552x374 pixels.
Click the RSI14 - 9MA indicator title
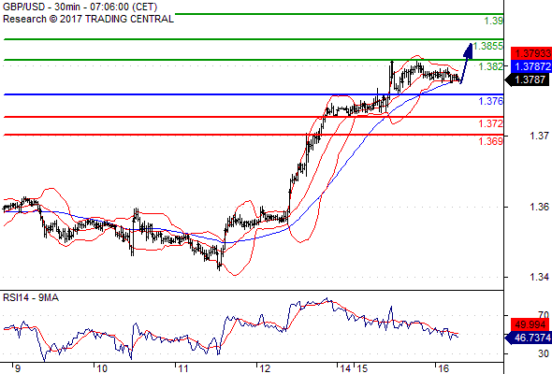point(31,297)
